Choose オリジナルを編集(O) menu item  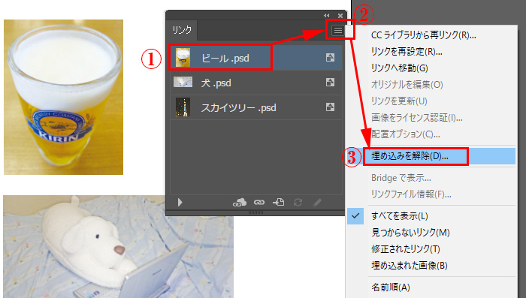pos(407,85)
